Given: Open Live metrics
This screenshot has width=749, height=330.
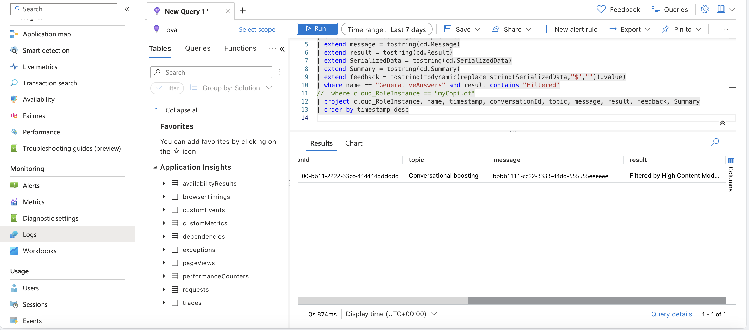Looking at the screenshot, I should pyautogui.click(x=40, y=67).
